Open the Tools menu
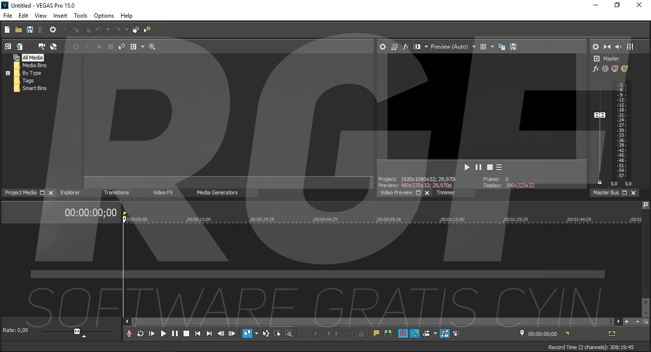 pyautogui.click(x=81, y=16)
